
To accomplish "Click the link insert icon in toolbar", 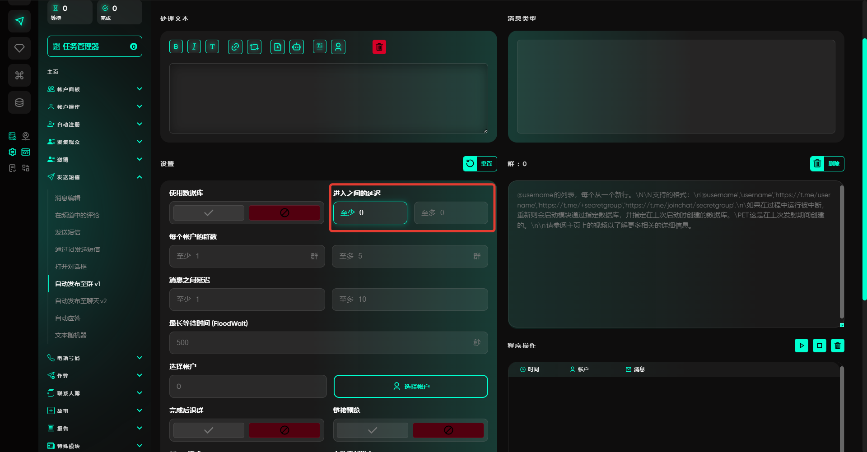I will coord(235,47).
